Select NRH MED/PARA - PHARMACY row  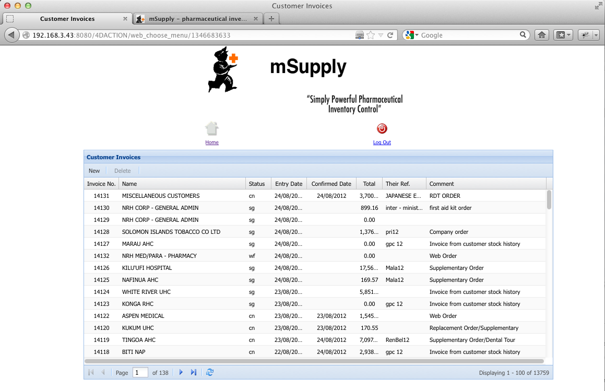coord(315,255)
